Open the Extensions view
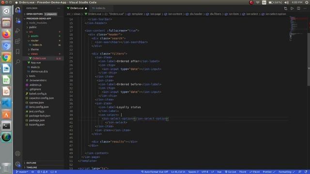The width and height of the screenshot is (310, 174). click(17, 41)
